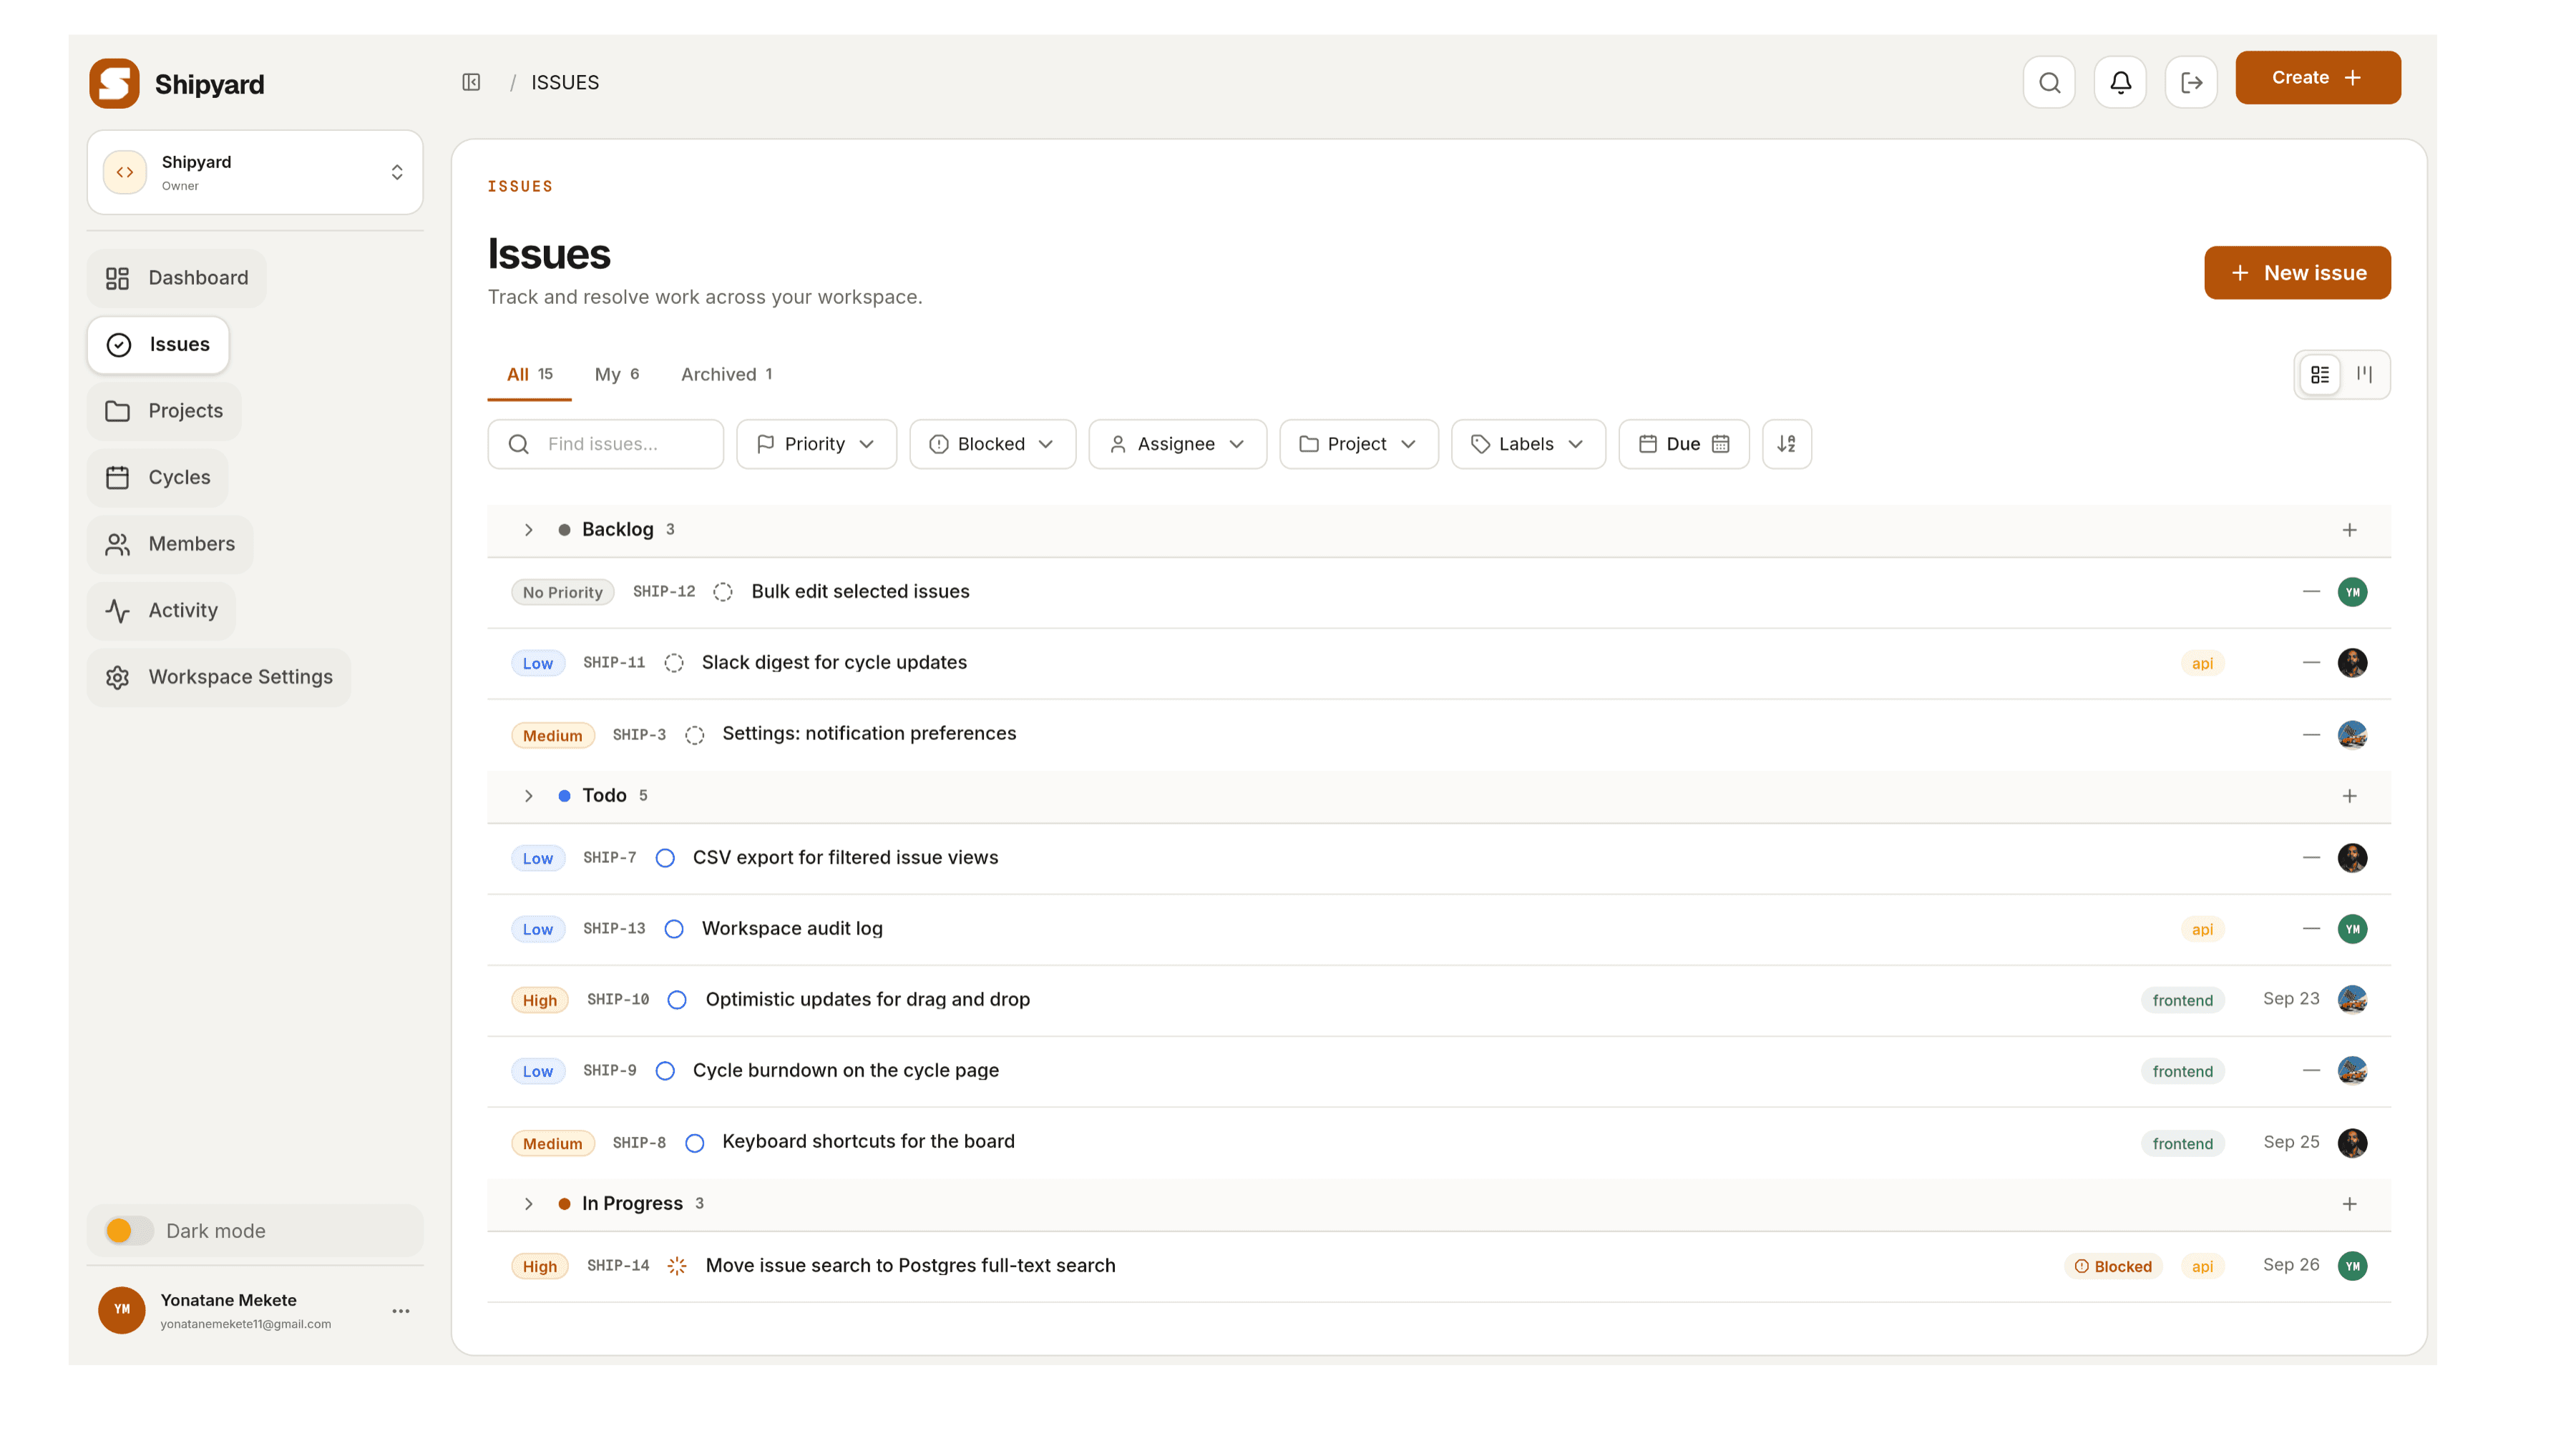Open Workspace Settings in sidebar
The height and width of the screenshot is (1448, 2576).
[x=219, y=676]
